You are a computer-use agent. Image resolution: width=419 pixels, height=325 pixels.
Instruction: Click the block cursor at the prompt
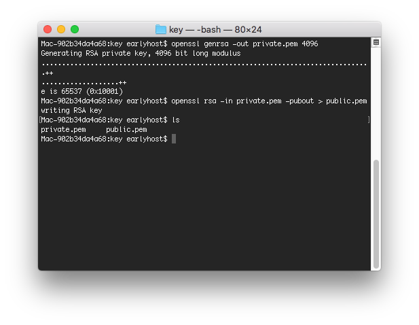pos(174,139)
